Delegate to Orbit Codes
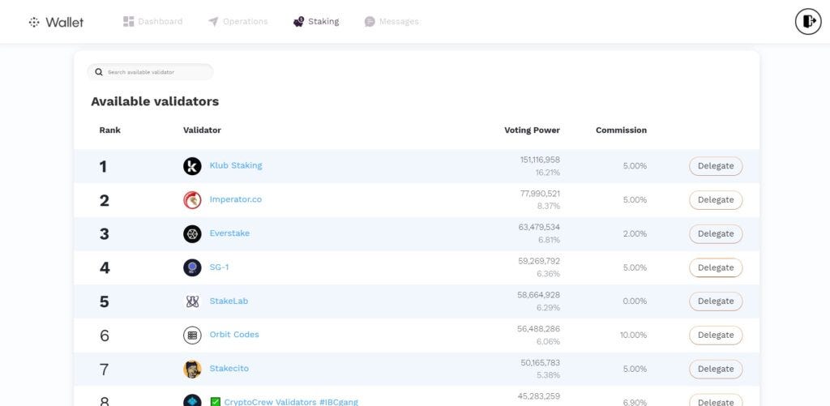Viewport: 830px width, 406px height. [x=716, y=335]
